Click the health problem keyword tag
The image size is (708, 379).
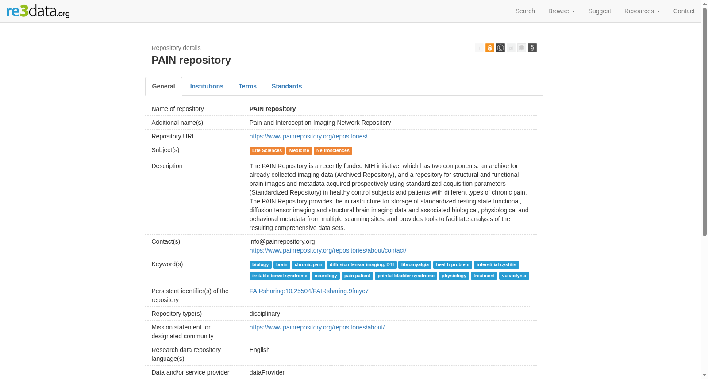(x=453, y=265)
